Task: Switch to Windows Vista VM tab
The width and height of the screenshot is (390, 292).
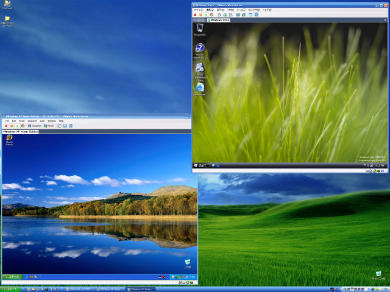Action: click(218, 20)
